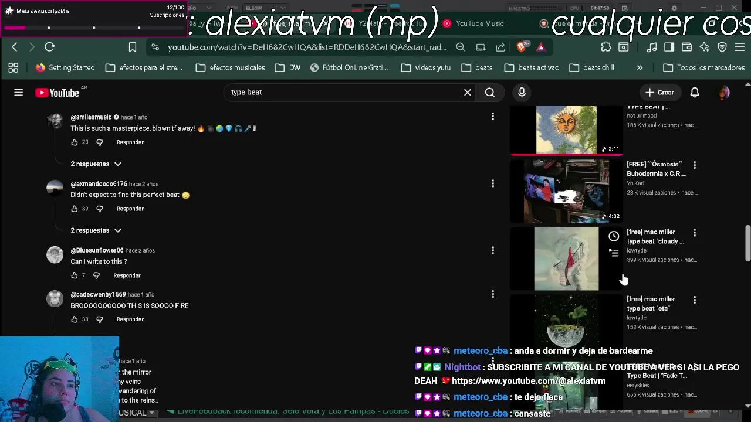This screenshot has height=422, width=751.
Task: Dislike @cadeowenby1669's comment
Action: (99, 319)
